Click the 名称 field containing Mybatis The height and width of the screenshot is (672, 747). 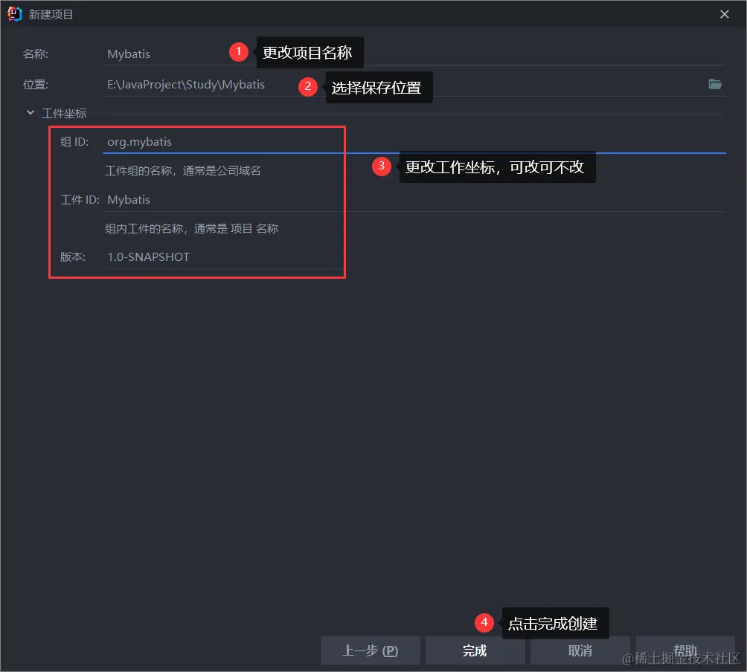click(x=414, y=54)
